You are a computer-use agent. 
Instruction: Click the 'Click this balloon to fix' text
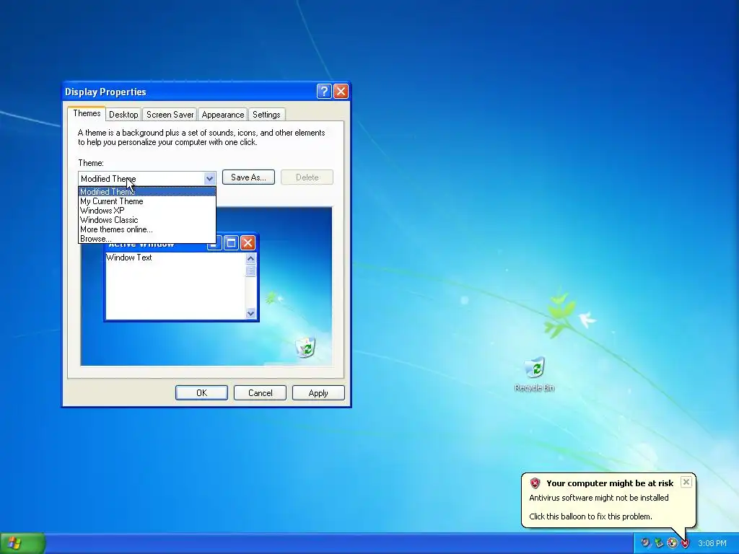pyautogui.click(x=590, y=516)
